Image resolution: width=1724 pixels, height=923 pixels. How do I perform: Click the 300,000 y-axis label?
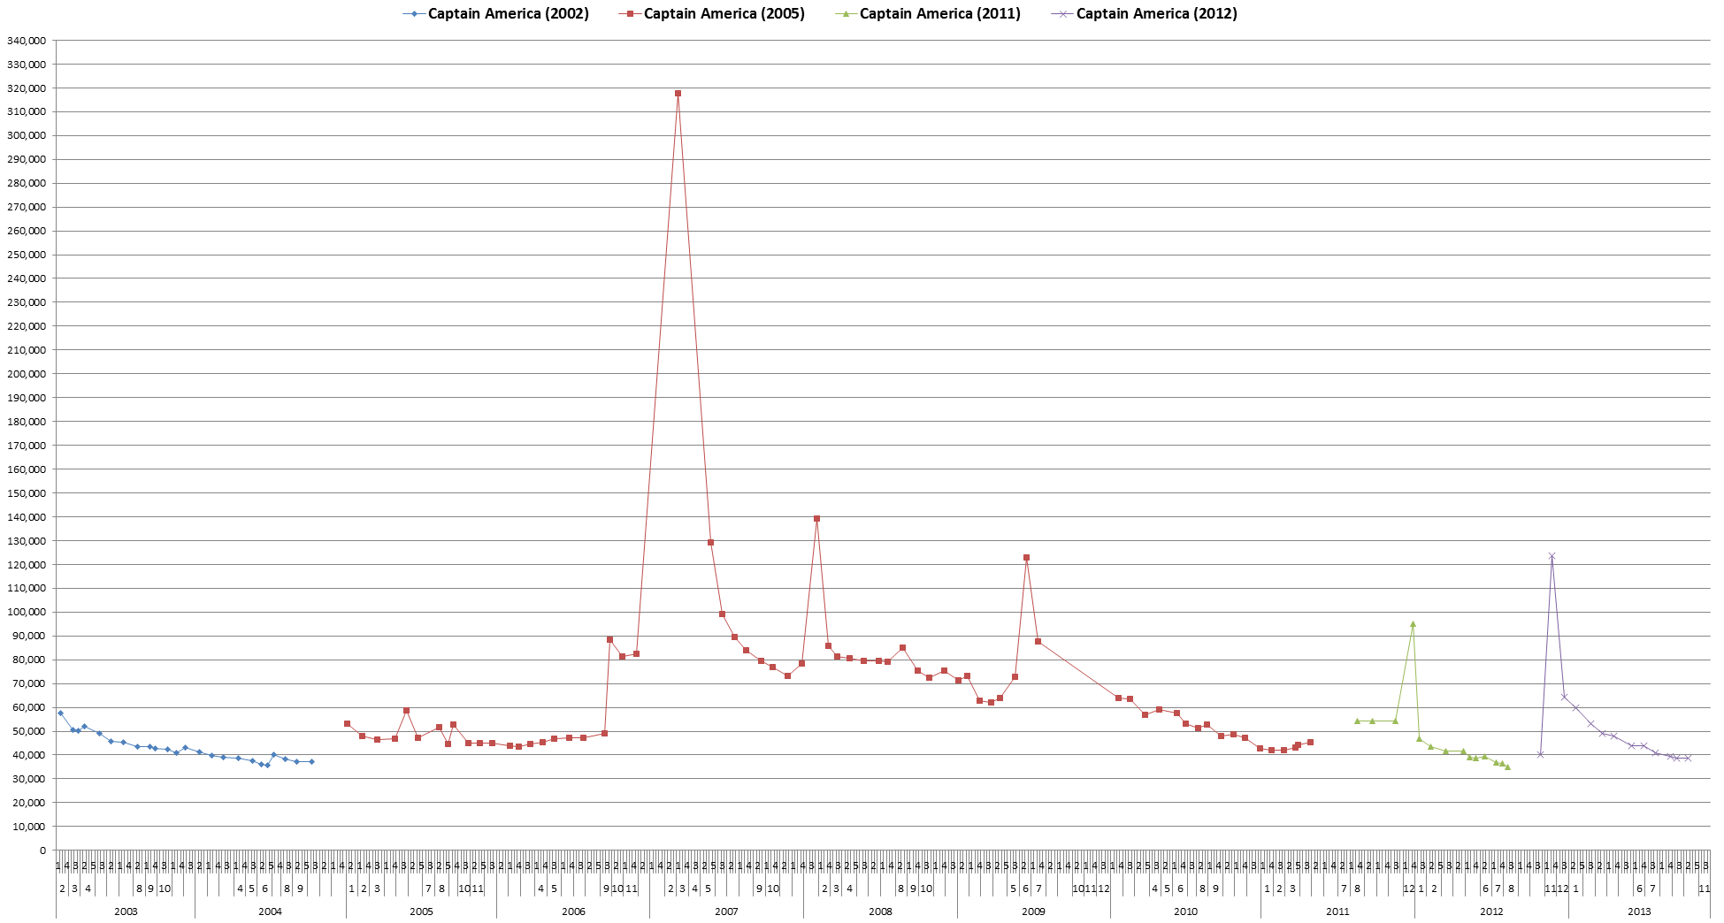point(27,135)
